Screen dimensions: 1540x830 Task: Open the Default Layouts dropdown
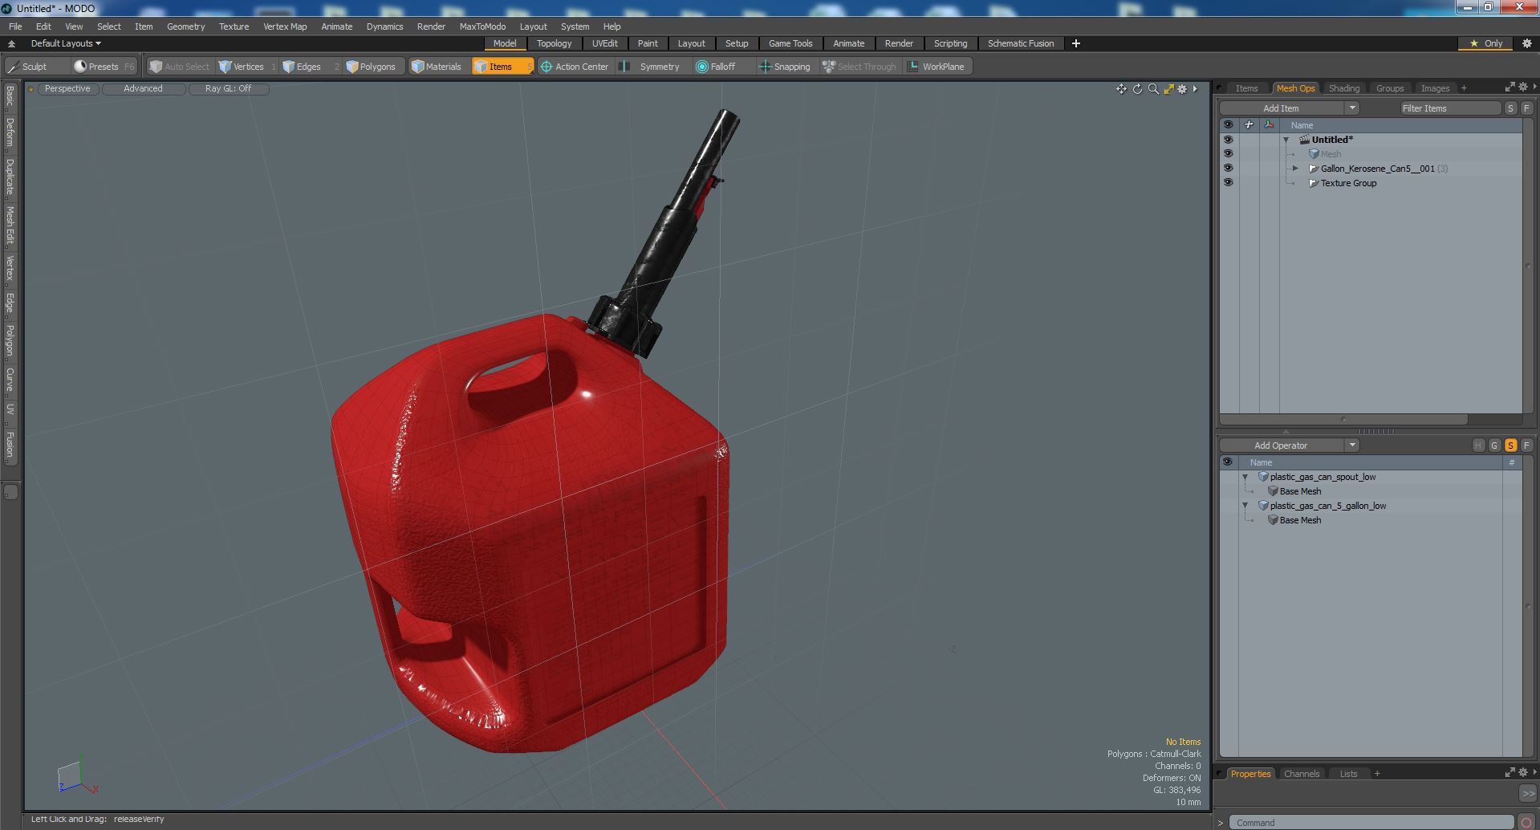66,43
